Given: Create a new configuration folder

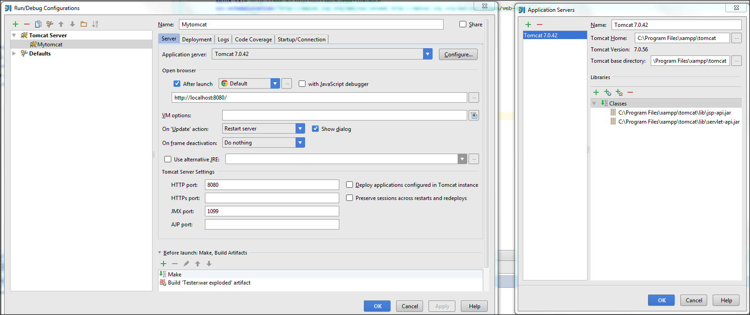Looking at the screenshot, I should pyautogui.click(x=84, y=24).
